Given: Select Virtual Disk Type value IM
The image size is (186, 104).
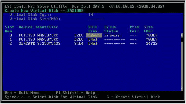Looking at the screenshot, I should click(x=91, y=15).
